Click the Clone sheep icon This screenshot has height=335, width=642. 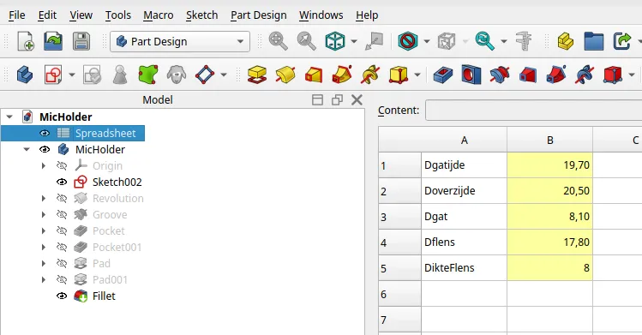[177, 75]
